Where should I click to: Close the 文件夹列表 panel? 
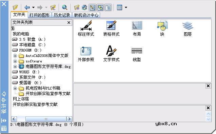click(69, 22)
